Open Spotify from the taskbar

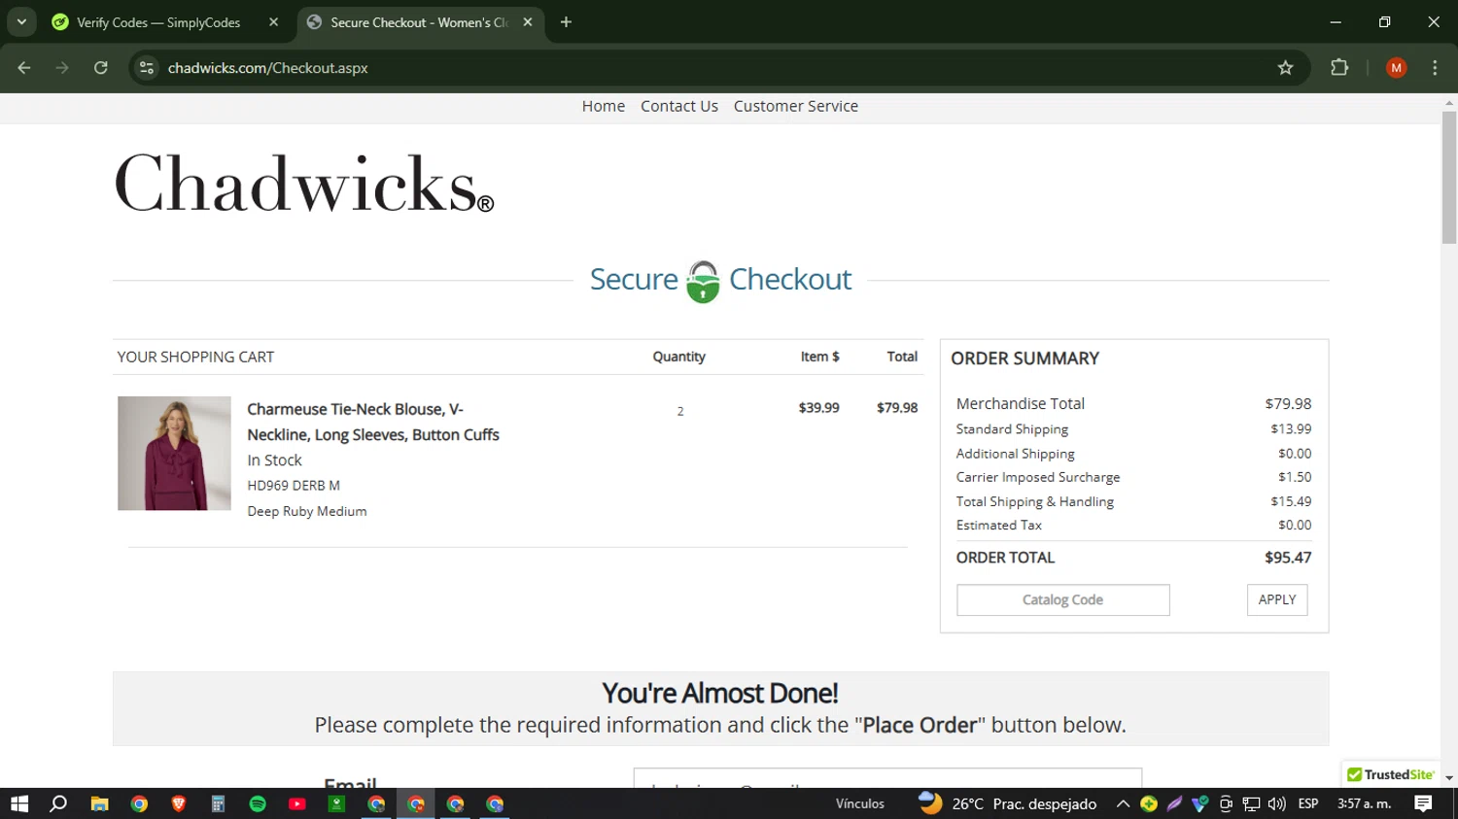(258, 803)
